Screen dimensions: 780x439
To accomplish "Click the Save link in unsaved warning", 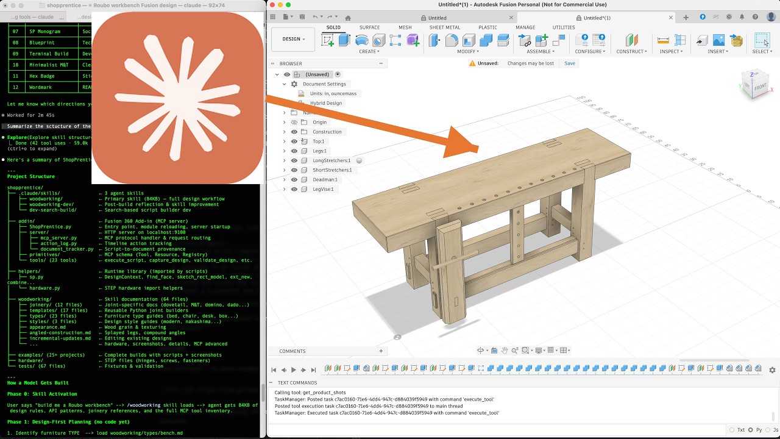I will pyautogui.click(x=570, y=63).
